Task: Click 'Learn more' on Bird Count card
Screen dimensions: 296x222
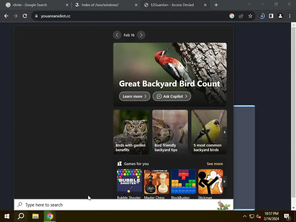Action: coord(135,96)
